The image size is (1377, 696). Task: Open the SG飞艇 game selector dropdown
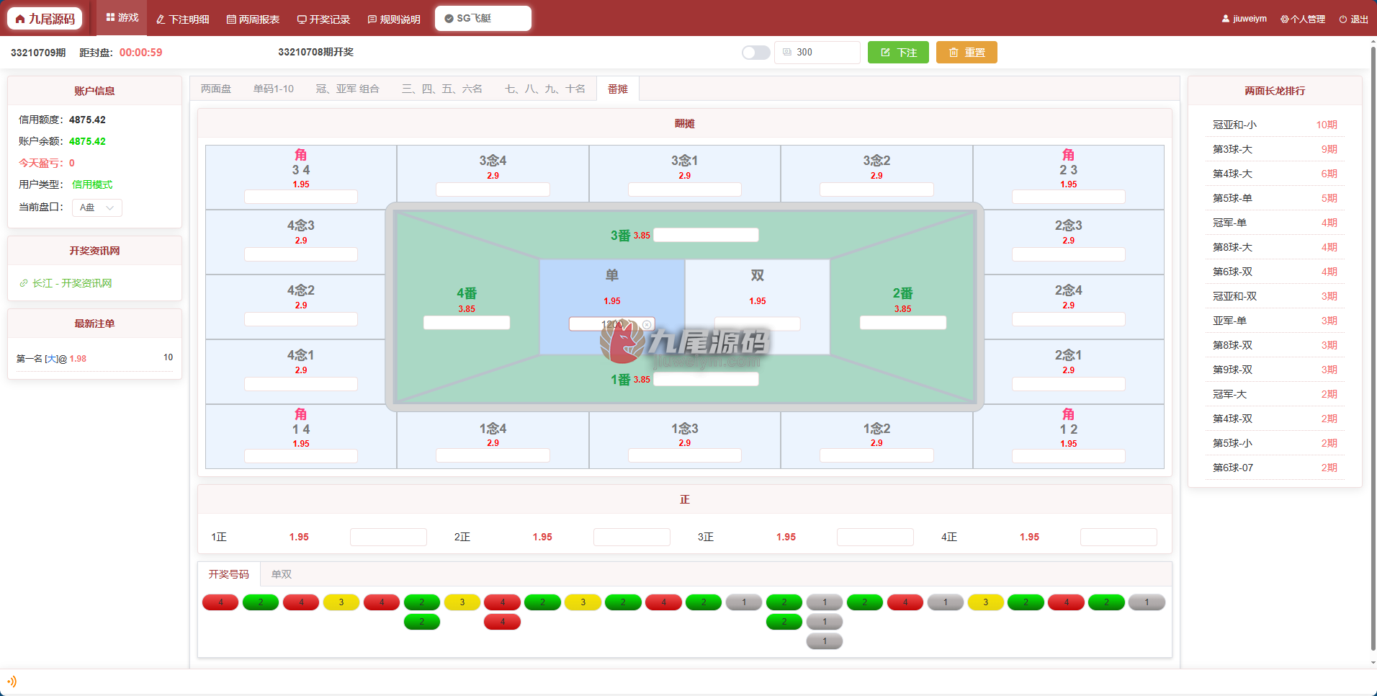pyautogui.click(x=483, y=18)
